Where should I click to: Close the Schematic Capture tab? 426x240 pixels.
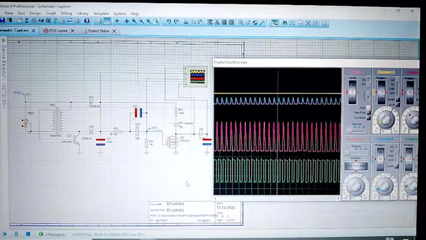pos(33,31)
